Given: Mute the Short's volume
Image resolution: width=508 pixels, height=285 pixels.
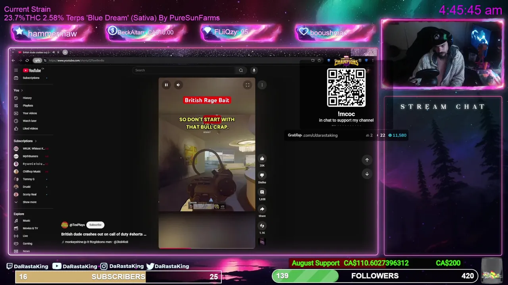Looking at the screenshot, I should click(x=178, y=85).
